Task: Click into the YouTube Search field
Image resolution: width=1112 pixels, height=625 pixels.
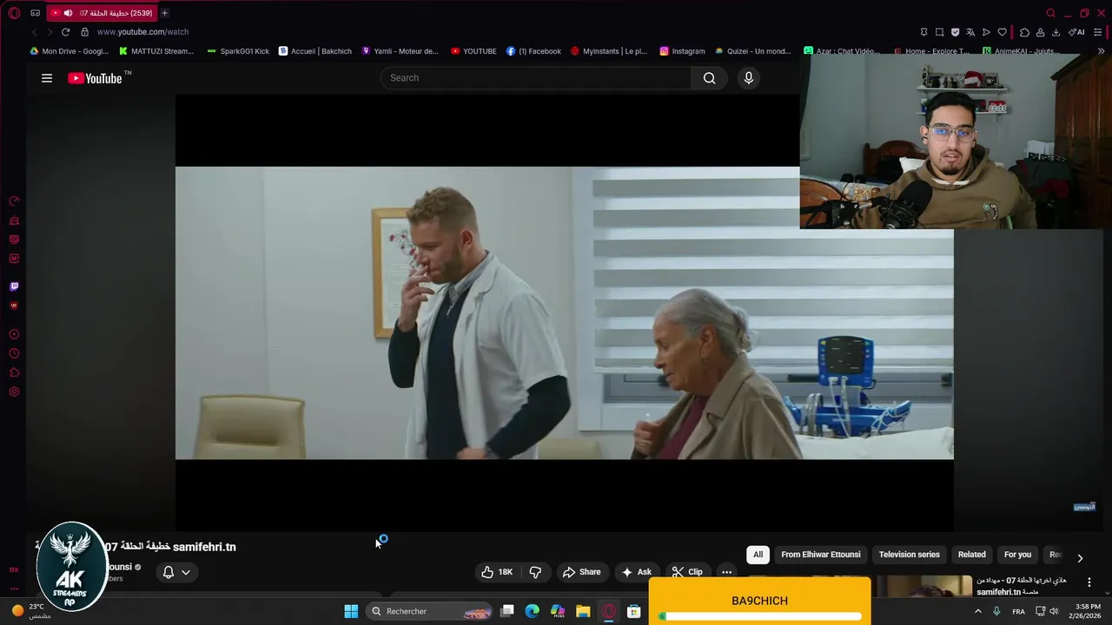Action: click(536, 78)
